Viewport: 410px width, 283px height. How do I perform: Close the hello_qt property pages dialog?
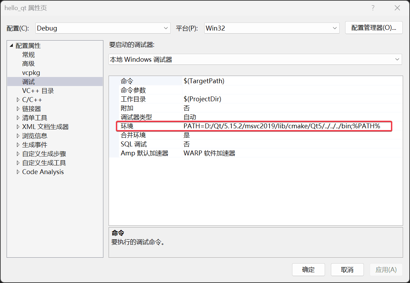396,8
